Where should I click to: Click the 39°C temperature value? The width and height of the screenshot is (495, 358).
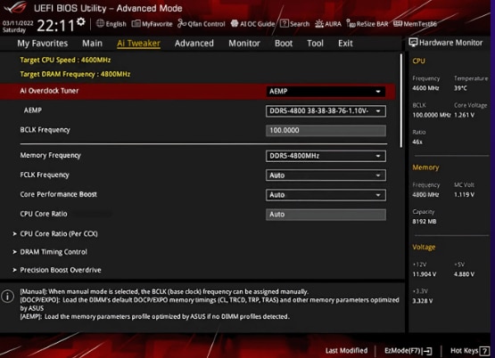460,88
